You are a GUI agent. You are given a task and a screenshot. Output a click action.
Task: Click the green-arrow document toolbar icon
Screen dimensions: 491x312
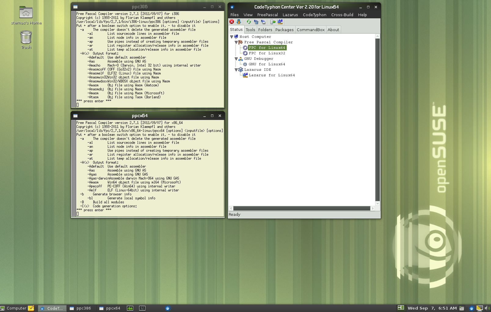[x=273, y=22]
